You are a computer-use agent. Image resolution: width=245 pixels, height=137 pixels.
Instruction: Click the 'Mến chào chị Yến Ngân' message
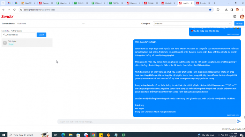click(x=187, y=78)
